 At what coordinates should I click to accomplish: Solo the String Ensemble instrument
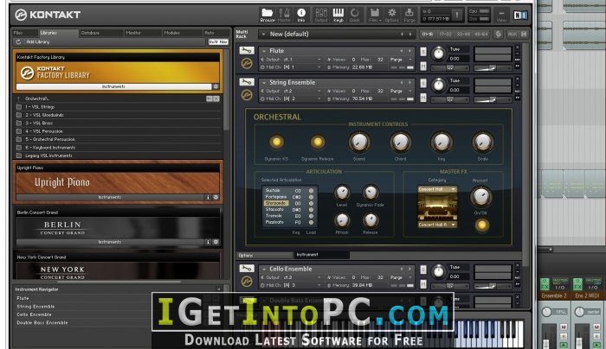423,83
